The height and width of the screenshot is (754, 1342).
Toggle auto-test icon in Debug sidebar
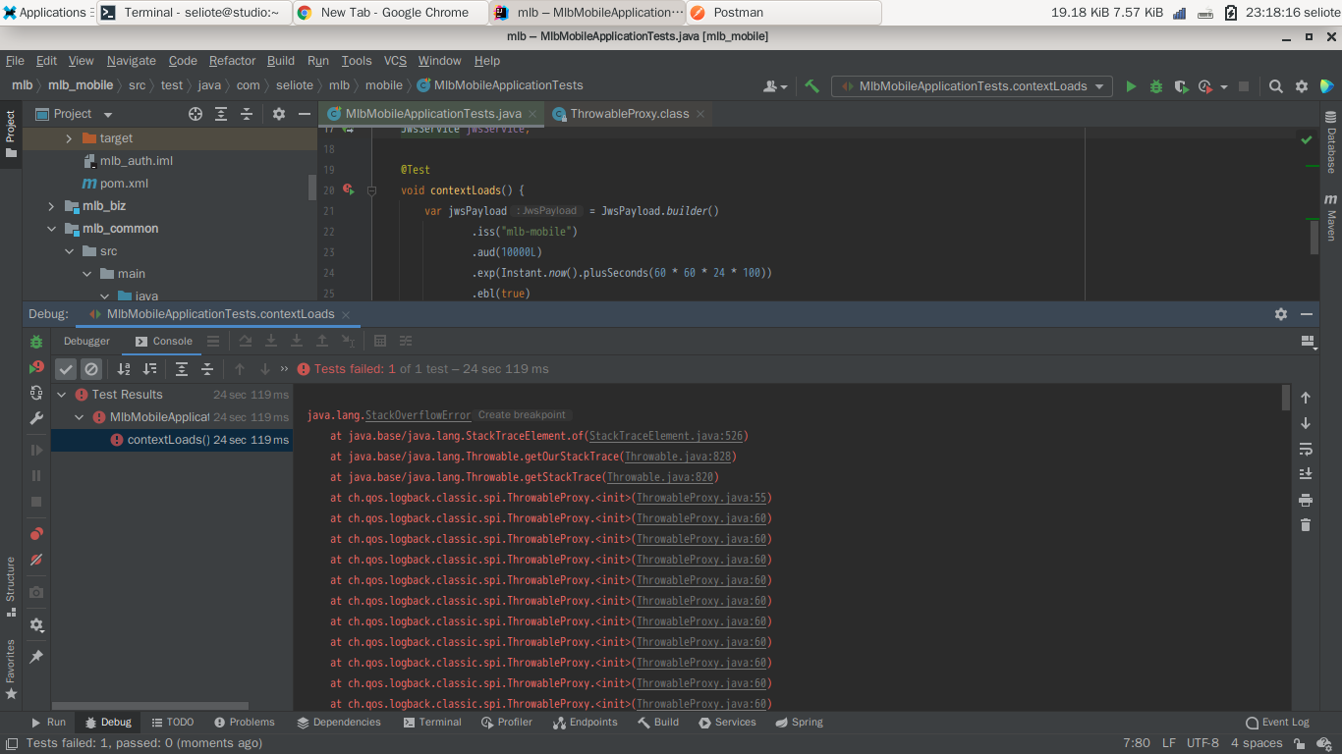pyautogui.click(x=36, y=393)
